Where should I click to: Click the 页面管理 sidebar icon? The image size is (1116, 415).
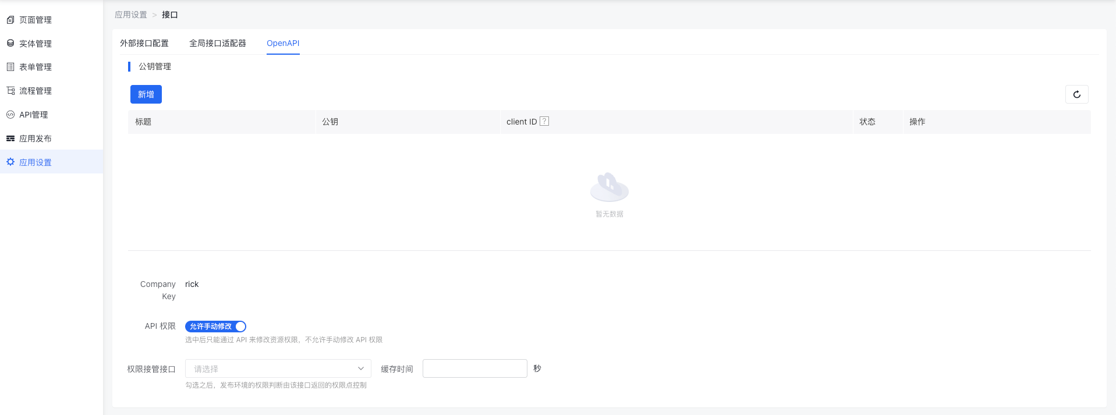coord(10,20)
